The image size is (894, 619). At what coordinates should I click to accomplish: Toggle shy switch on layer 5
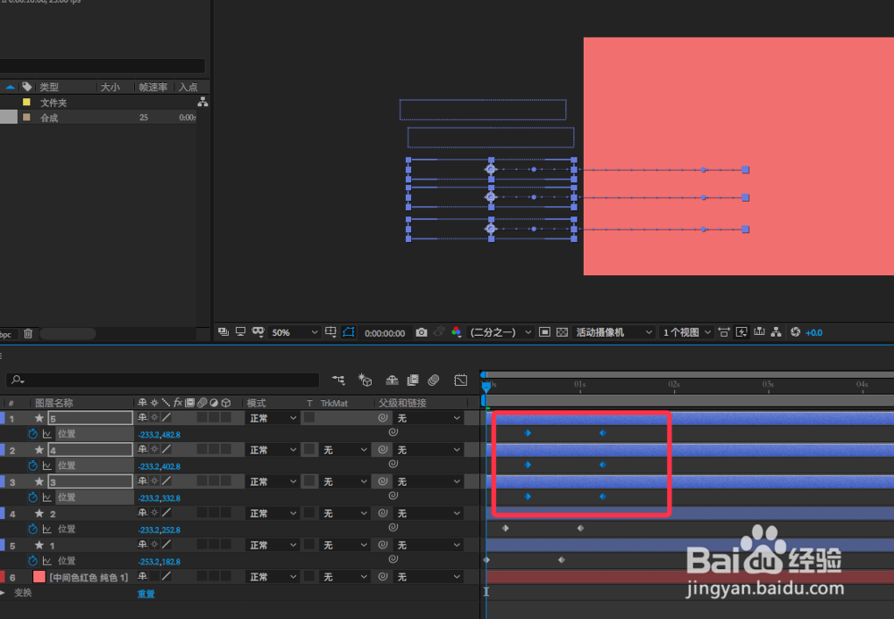pos(142,418)
